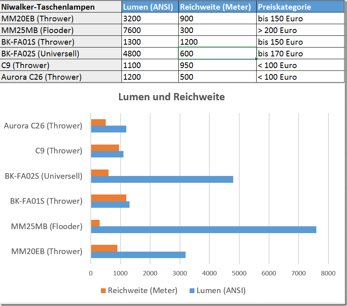Screen dimensions: 347x306
Task: Select lumen value 7600 in the table
Action: click(150, 30)
